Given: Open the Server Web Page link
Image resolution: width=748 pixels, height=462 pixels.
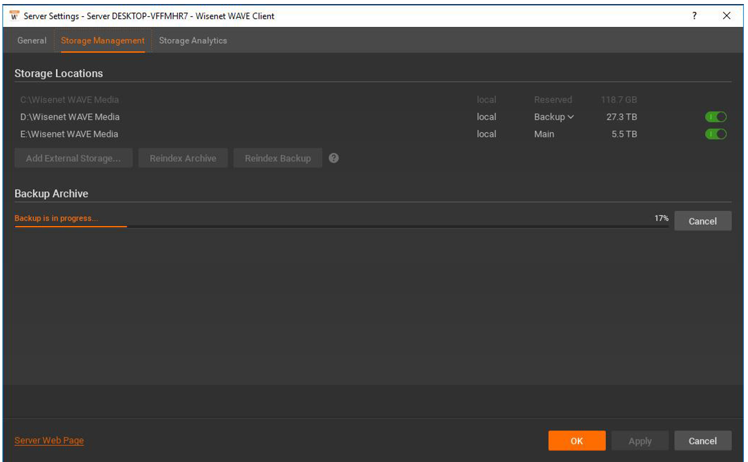Looking at the screenshot, I should (49, 440).
